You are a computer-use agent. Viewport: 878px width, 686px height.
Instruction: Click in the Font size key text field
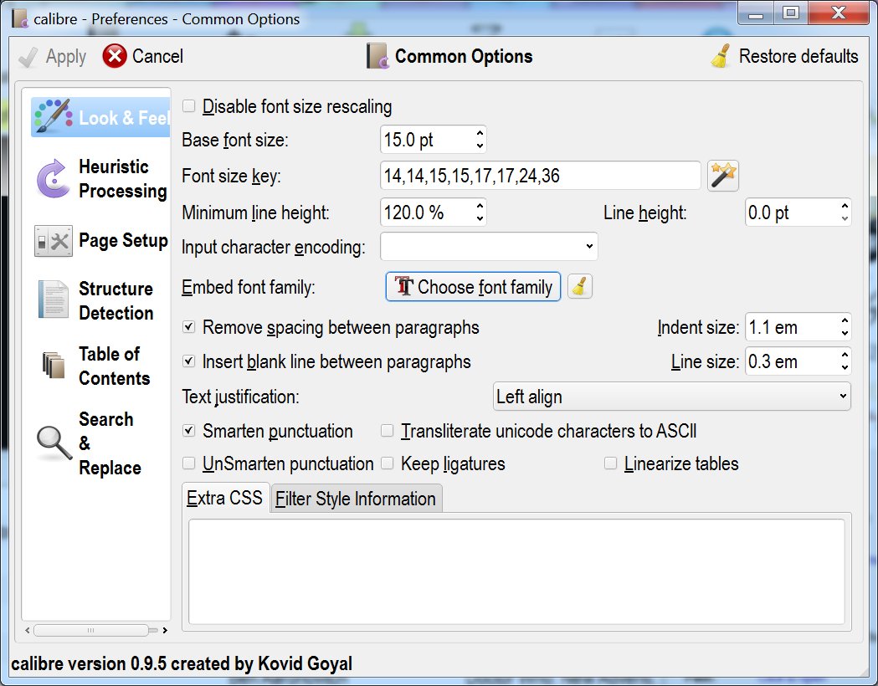pyautogui.click(x=541, y=176)
